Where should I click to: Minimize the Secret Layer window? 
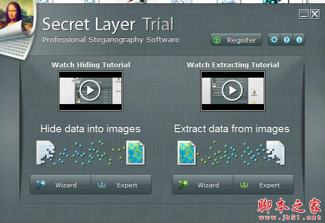pyautogui.click(x=303, y=14)
